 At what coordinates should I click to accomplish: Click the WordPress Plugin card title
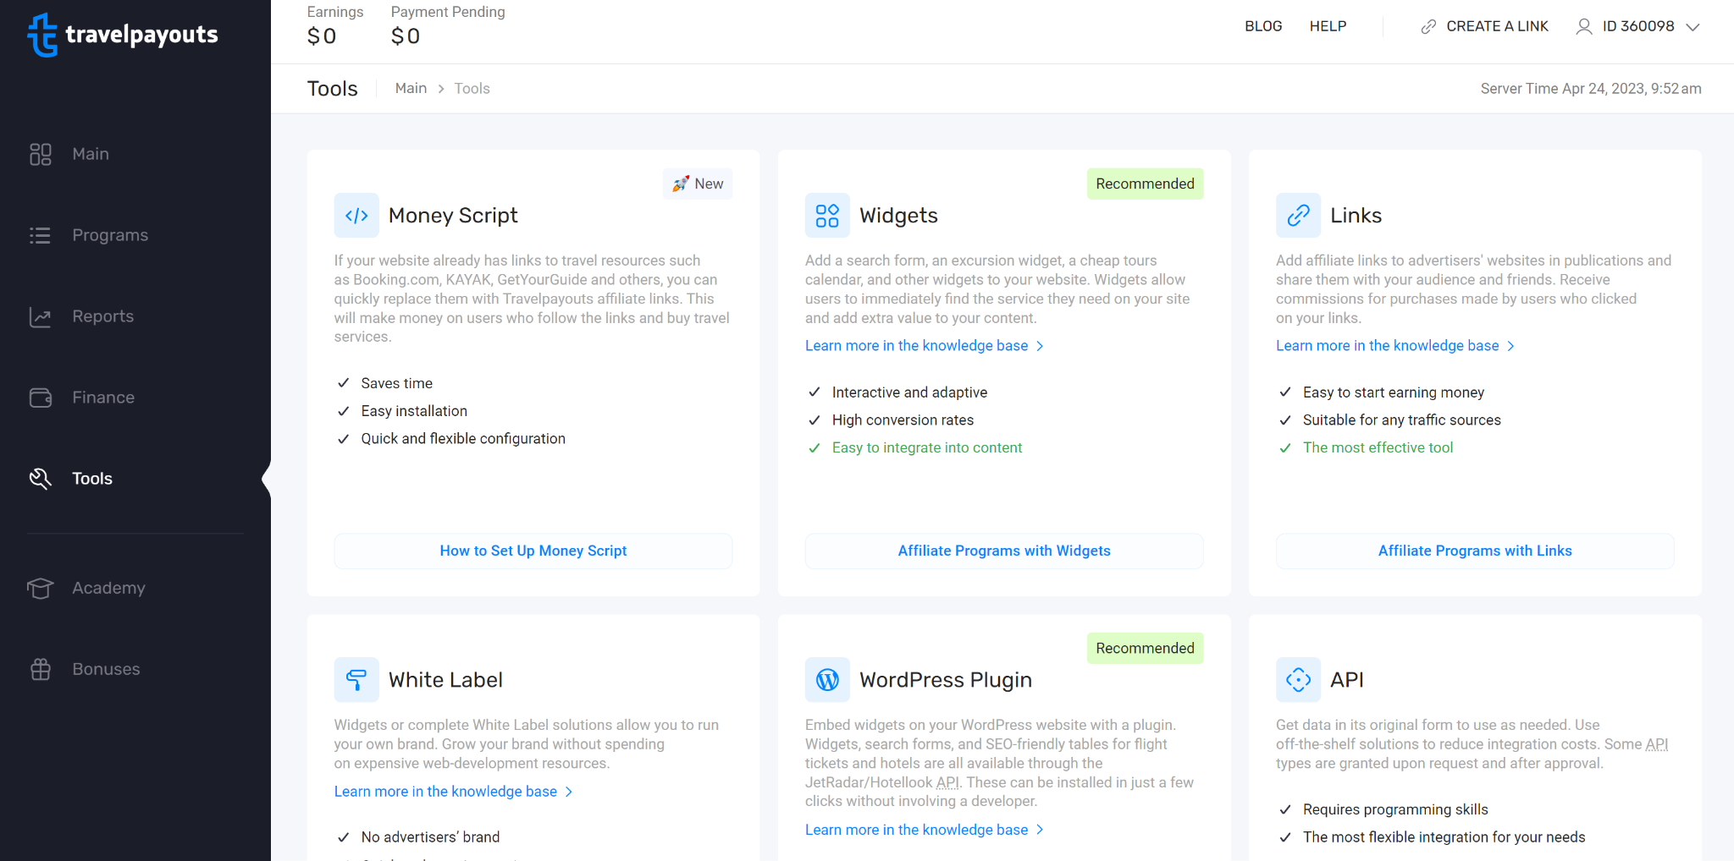pyautogui.click(x=946, y=680)
